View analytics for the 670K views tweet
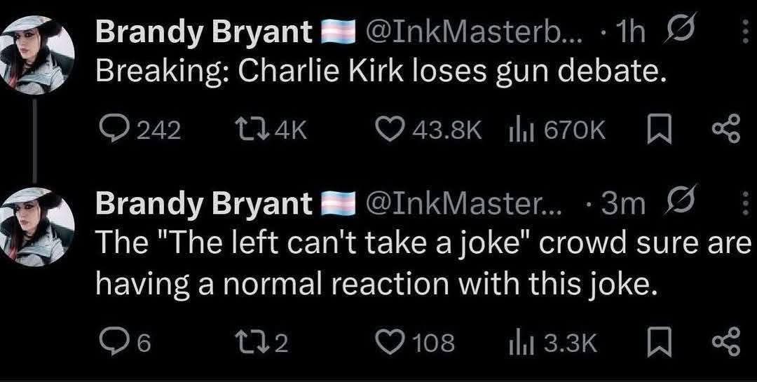 click(x=517, y=130)
